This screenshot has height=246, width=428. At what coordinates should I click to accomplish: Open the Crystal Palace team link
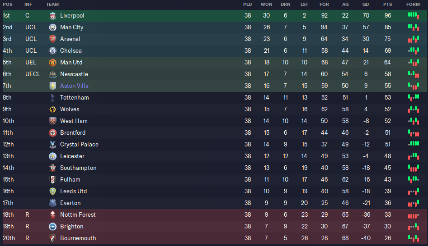tap(79, 145)
